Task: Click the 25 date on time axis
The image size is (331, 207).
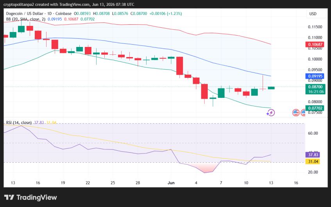Action: pyautogui.click(x=113, y=183)
